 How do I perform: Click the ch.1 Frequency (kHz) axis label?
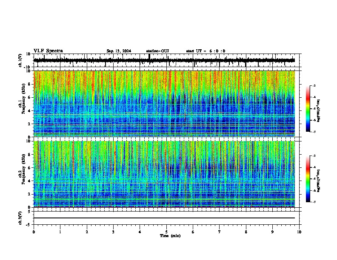tap(22, 99)
